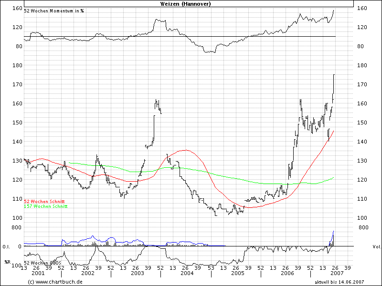
Task: Pick the 2003 year label on time axis
Action: tap(137, 274)
